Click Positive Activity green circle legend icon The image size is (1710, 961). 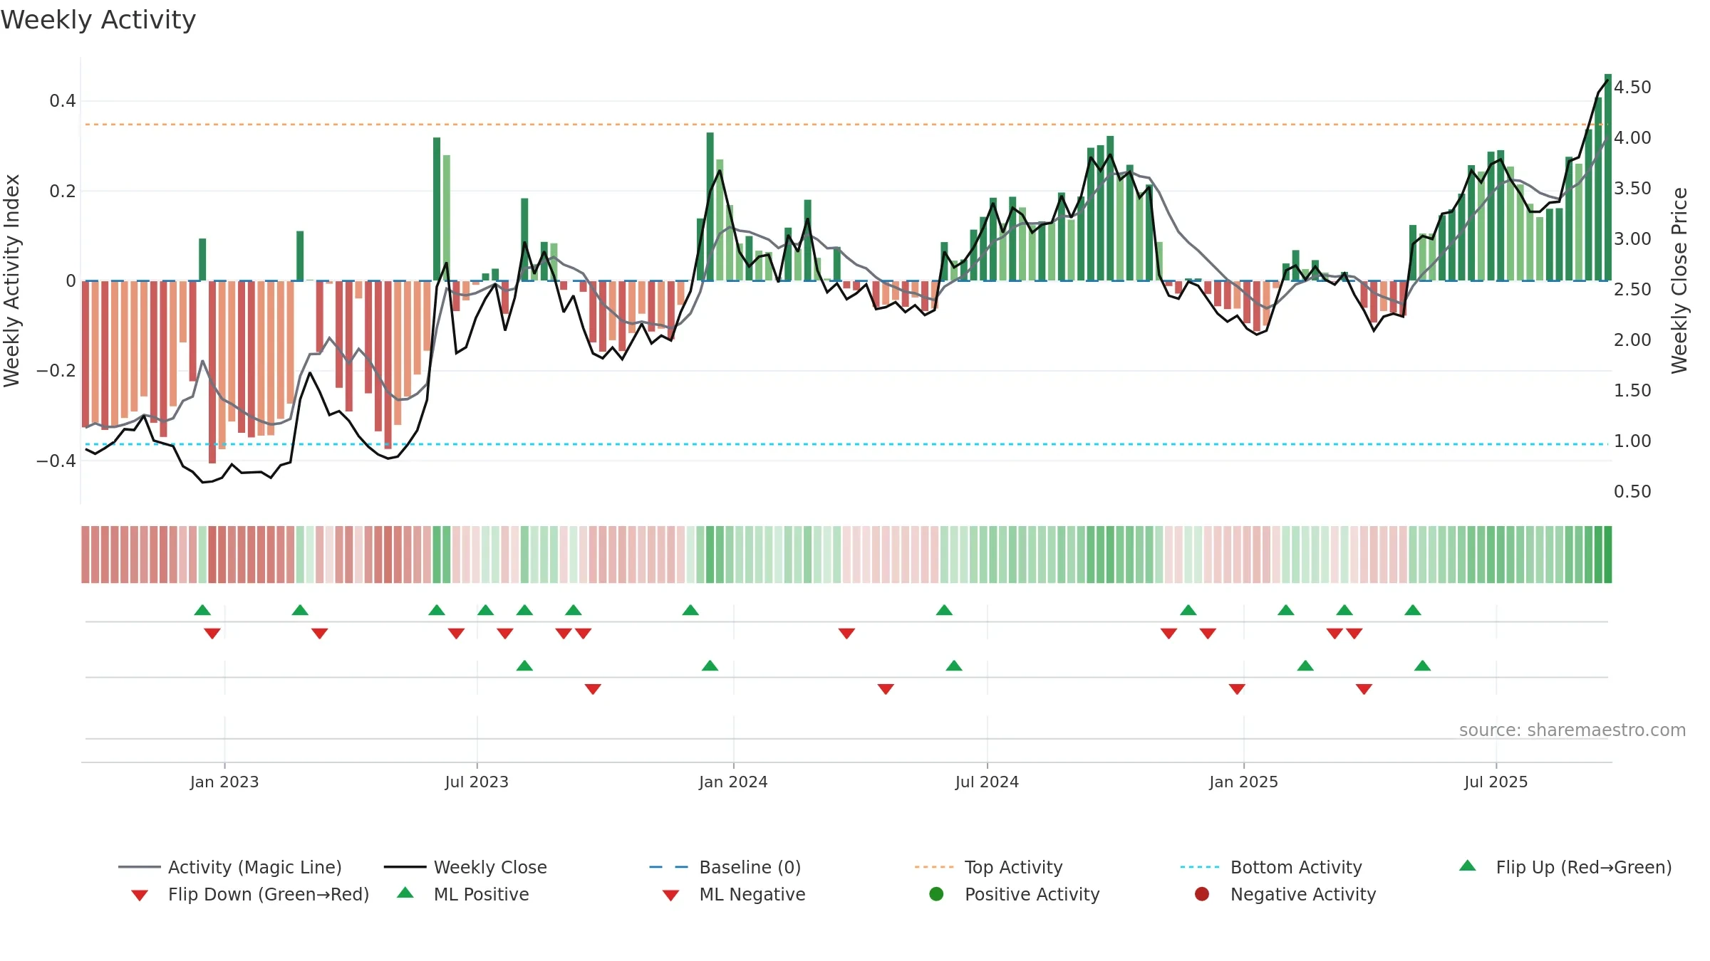[936, 893]
